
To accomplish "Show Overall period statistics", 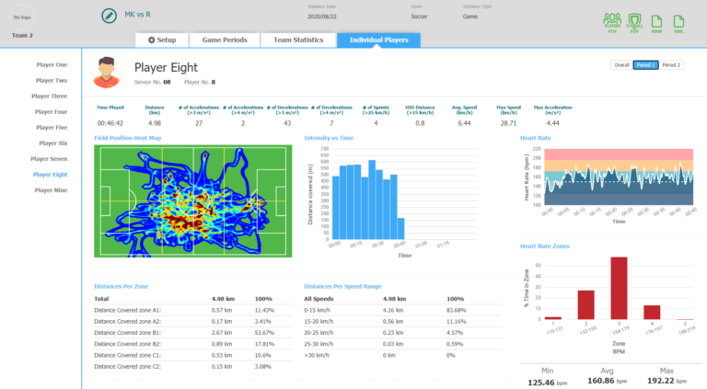I will 621,64.
